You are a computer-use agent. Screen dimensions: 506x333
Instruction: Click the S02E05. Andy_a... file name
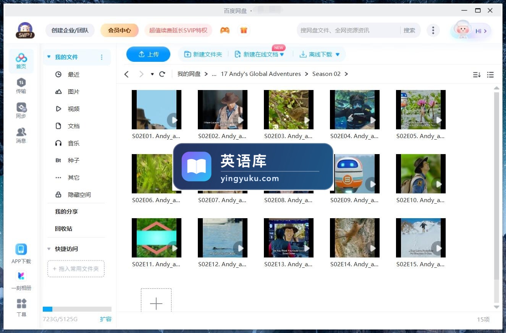(420, 136)
